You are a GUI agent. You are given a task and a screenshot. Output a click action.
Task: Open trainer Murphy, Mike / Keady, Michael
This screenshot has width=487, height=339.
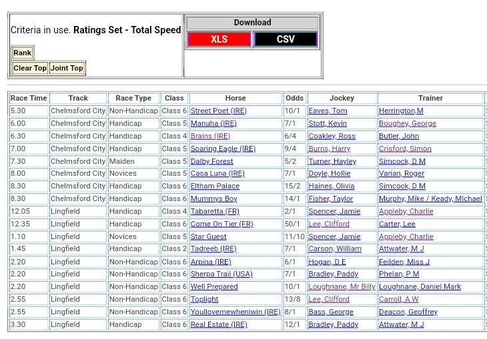point(430,198)
